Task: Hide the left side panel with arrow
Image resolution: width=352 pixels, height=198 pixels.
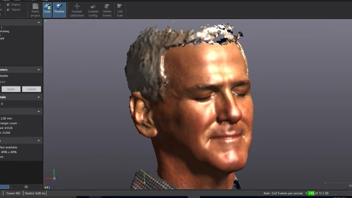Action: coord(46,21)
